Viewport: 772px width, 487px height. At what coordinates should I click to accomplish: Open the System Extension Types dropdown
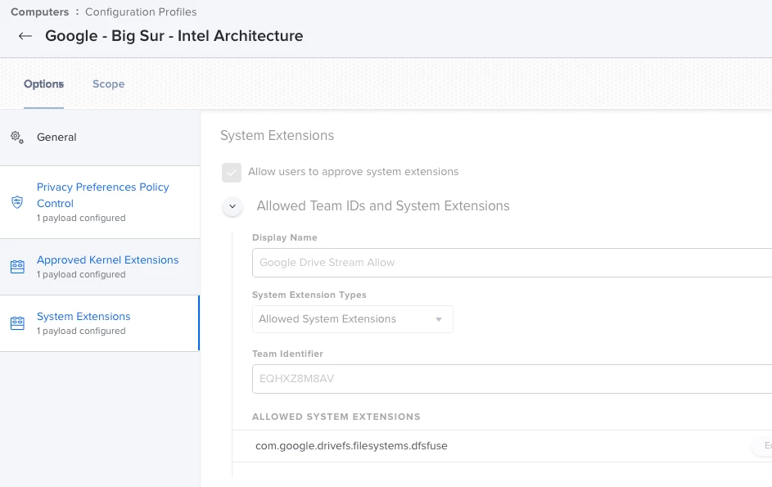click(x=352, y=319)
